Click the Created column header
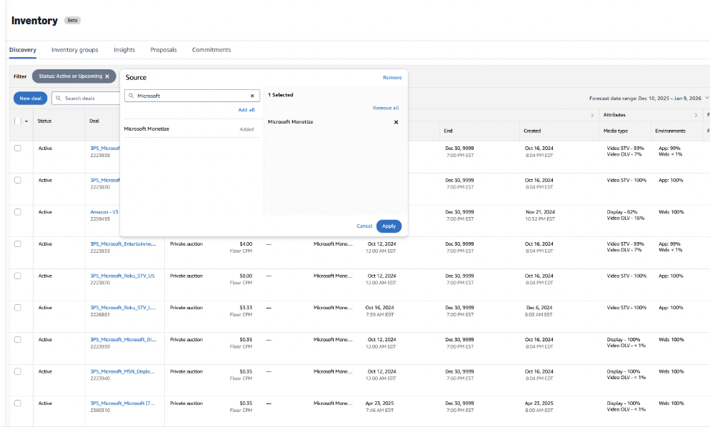 pyautogui.click(x=532, y=131)
